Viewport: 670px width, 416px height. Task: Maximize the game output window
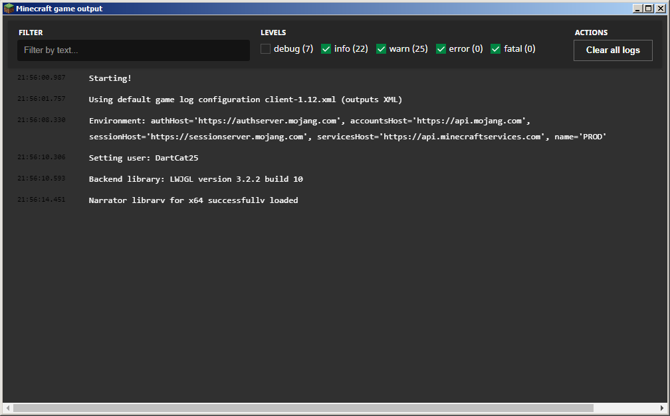(x=649, y=9)
